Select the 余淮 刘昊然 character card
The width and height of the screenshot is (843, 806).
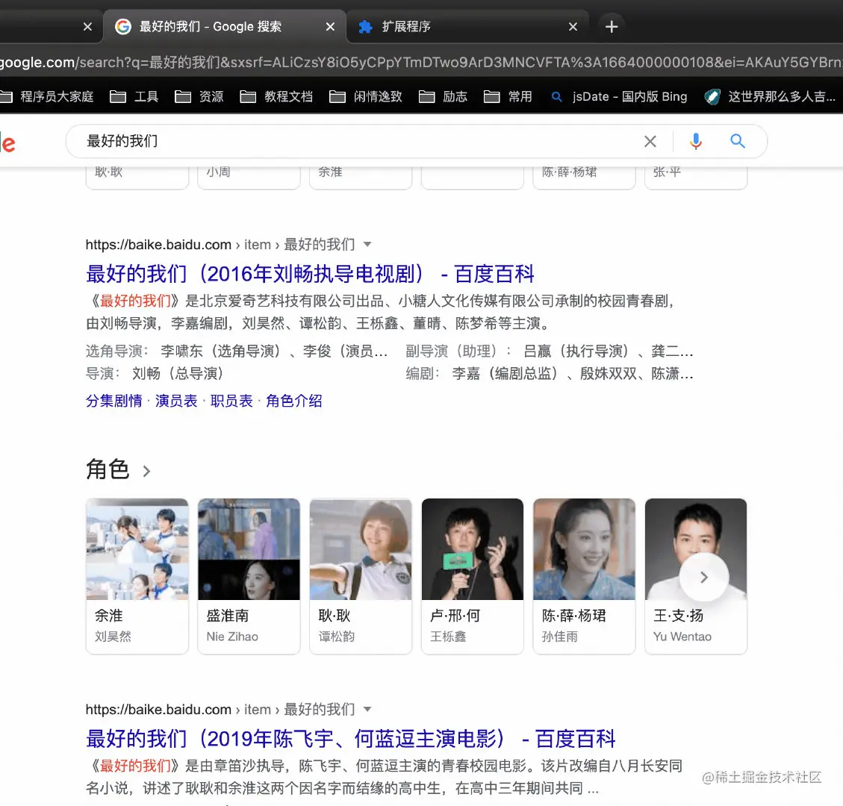point(137,576)
